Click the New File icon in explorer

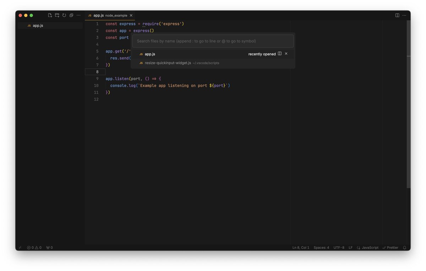click(x=50, y=15)
